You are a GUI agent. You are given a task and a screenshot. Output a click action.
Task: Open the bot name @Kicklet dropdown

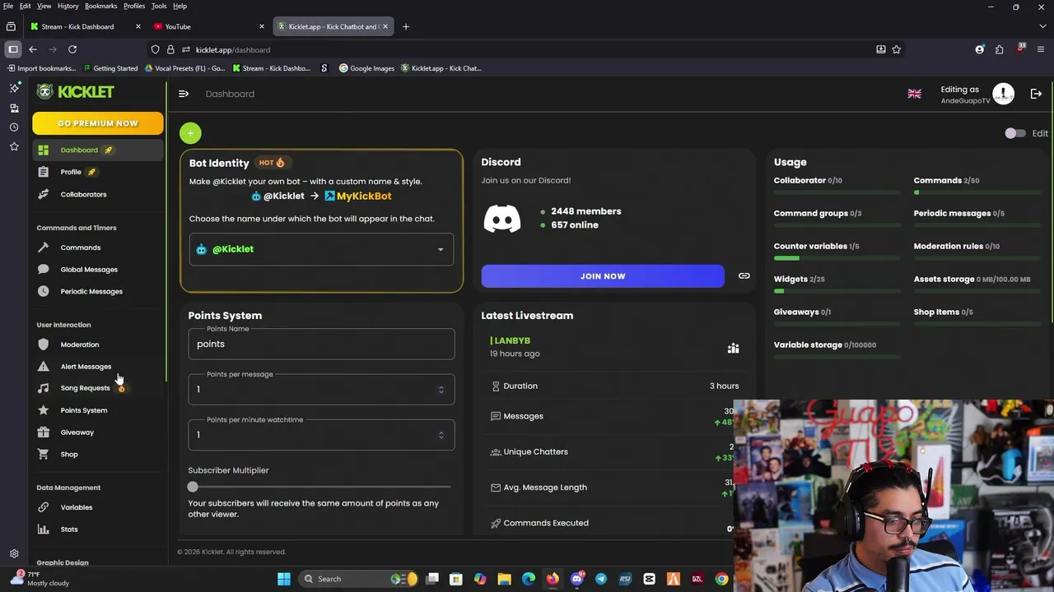coord(321,249)
